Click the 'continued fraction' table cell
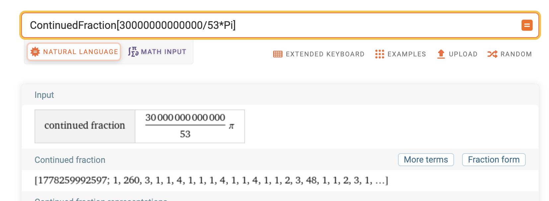This screenshot has width=549, height=201. [85, 126]
